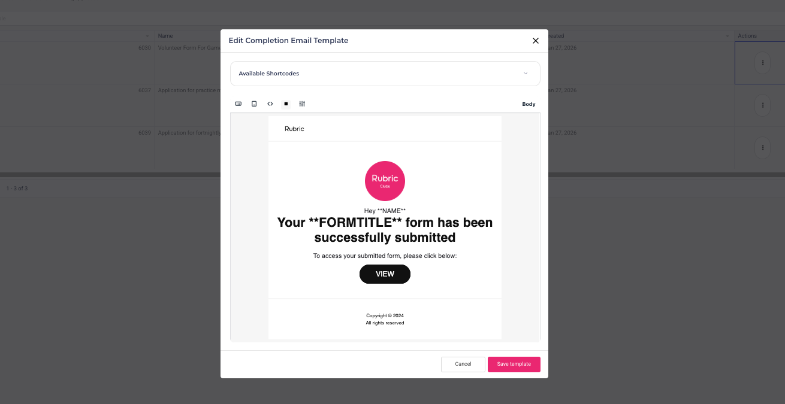Click the black square toolbar icon
The image size is (785, 404).
click(286, 104)
